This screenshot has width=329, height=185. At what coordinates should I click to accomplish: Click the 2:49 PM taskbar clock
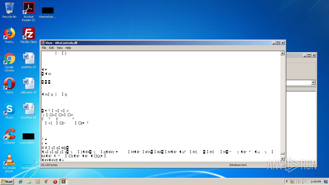point(316,182)
